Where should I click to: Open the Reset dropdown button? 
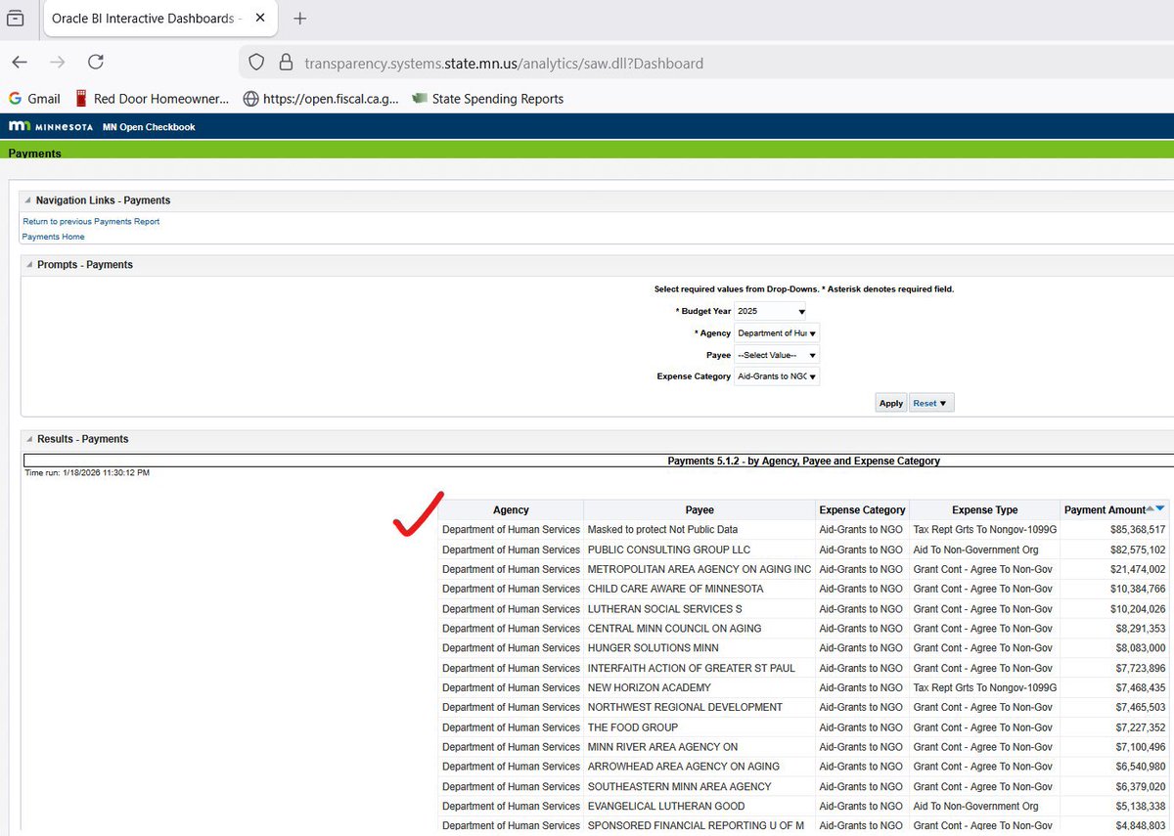[x=931, y=403]
